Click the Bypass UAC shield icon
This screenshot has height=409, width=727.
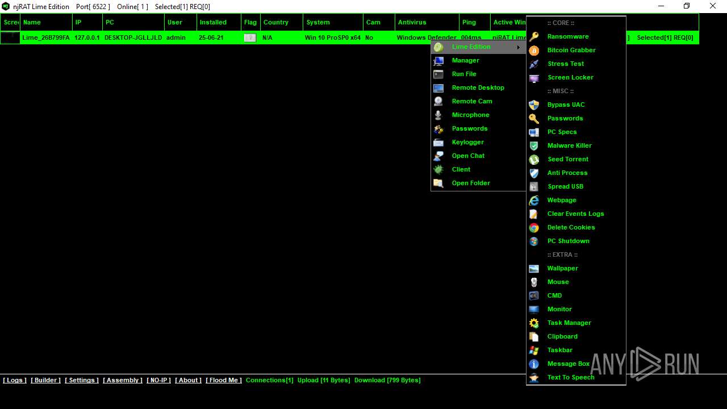534,105
